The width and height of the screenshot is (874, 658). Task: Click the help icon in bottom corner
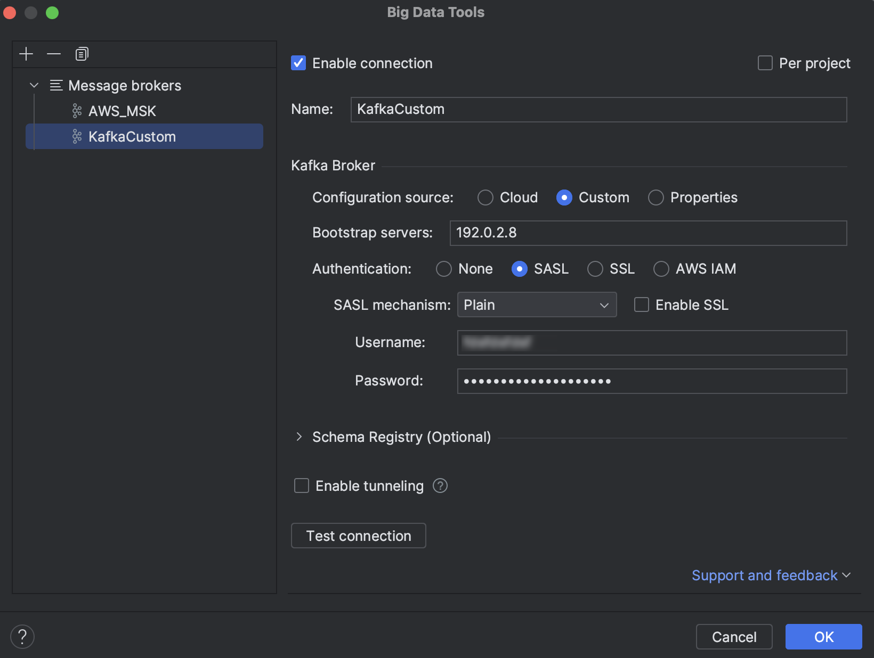pos(22,636)
